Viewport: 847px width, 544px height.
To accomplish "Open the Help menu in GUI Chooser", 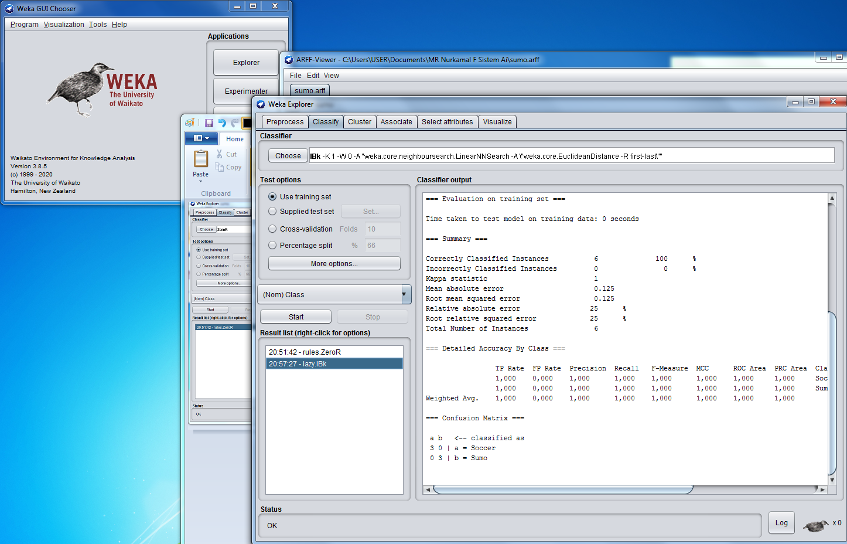I will pyautogui.click(x=119, y=25).
